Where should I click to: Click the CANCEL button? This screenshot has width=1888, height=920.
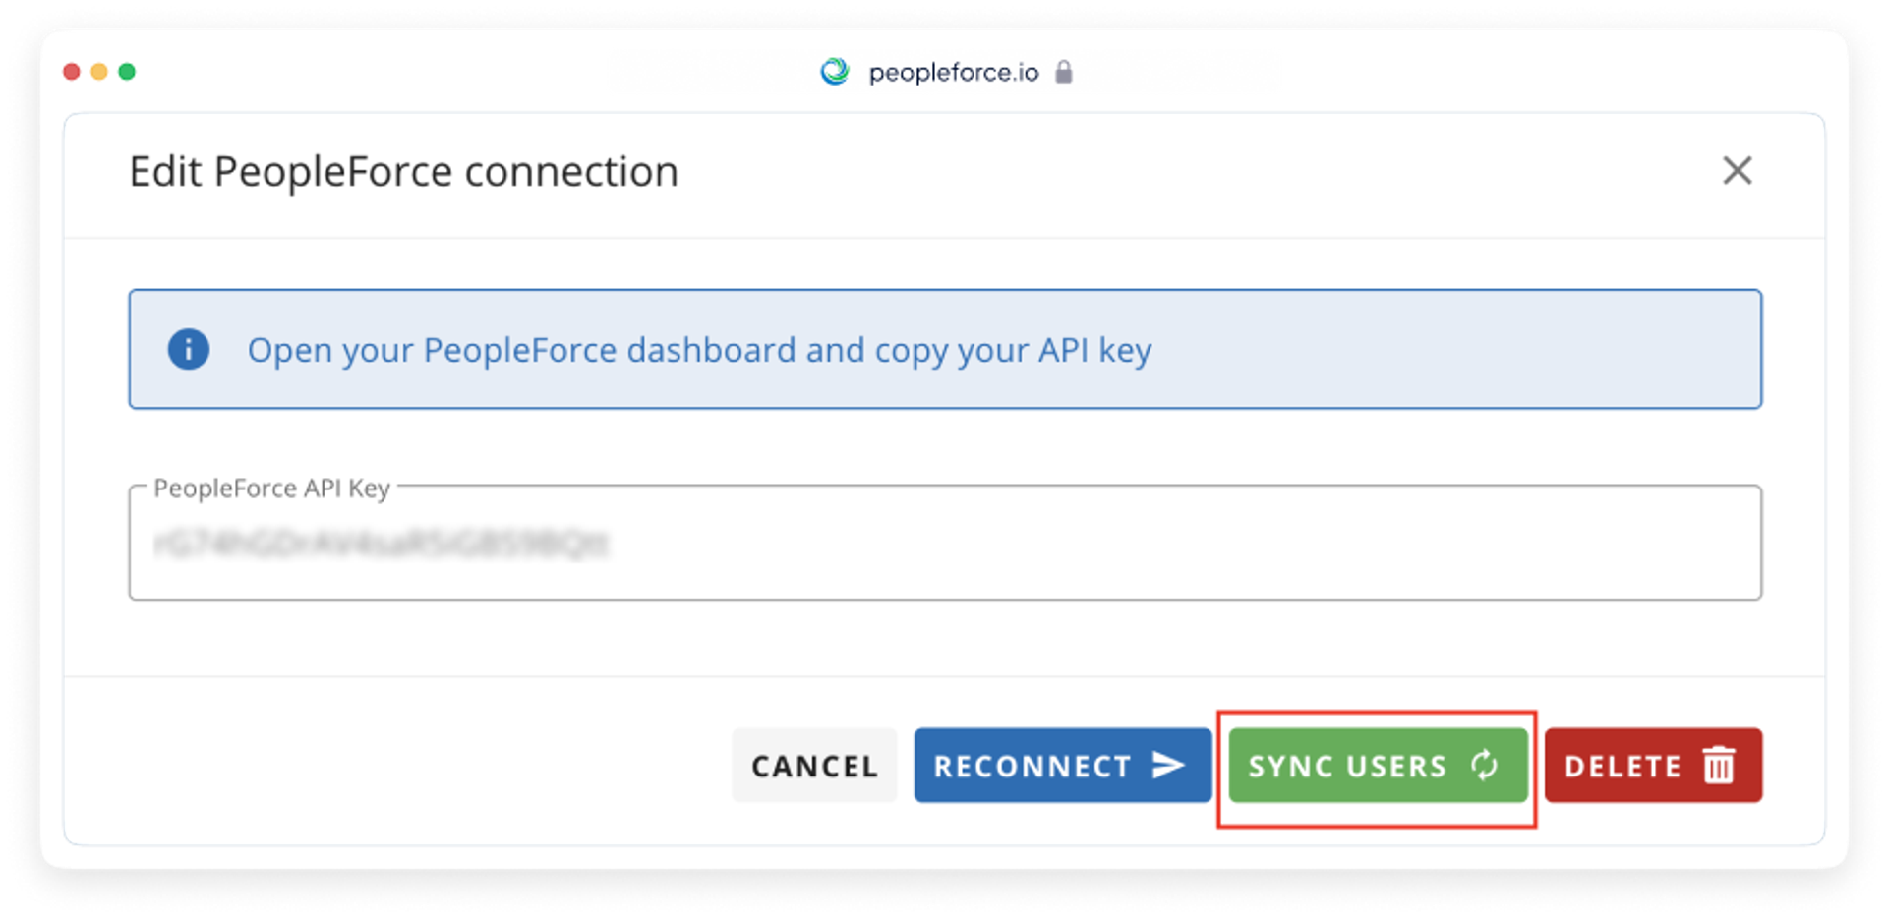tap(814, 766)
